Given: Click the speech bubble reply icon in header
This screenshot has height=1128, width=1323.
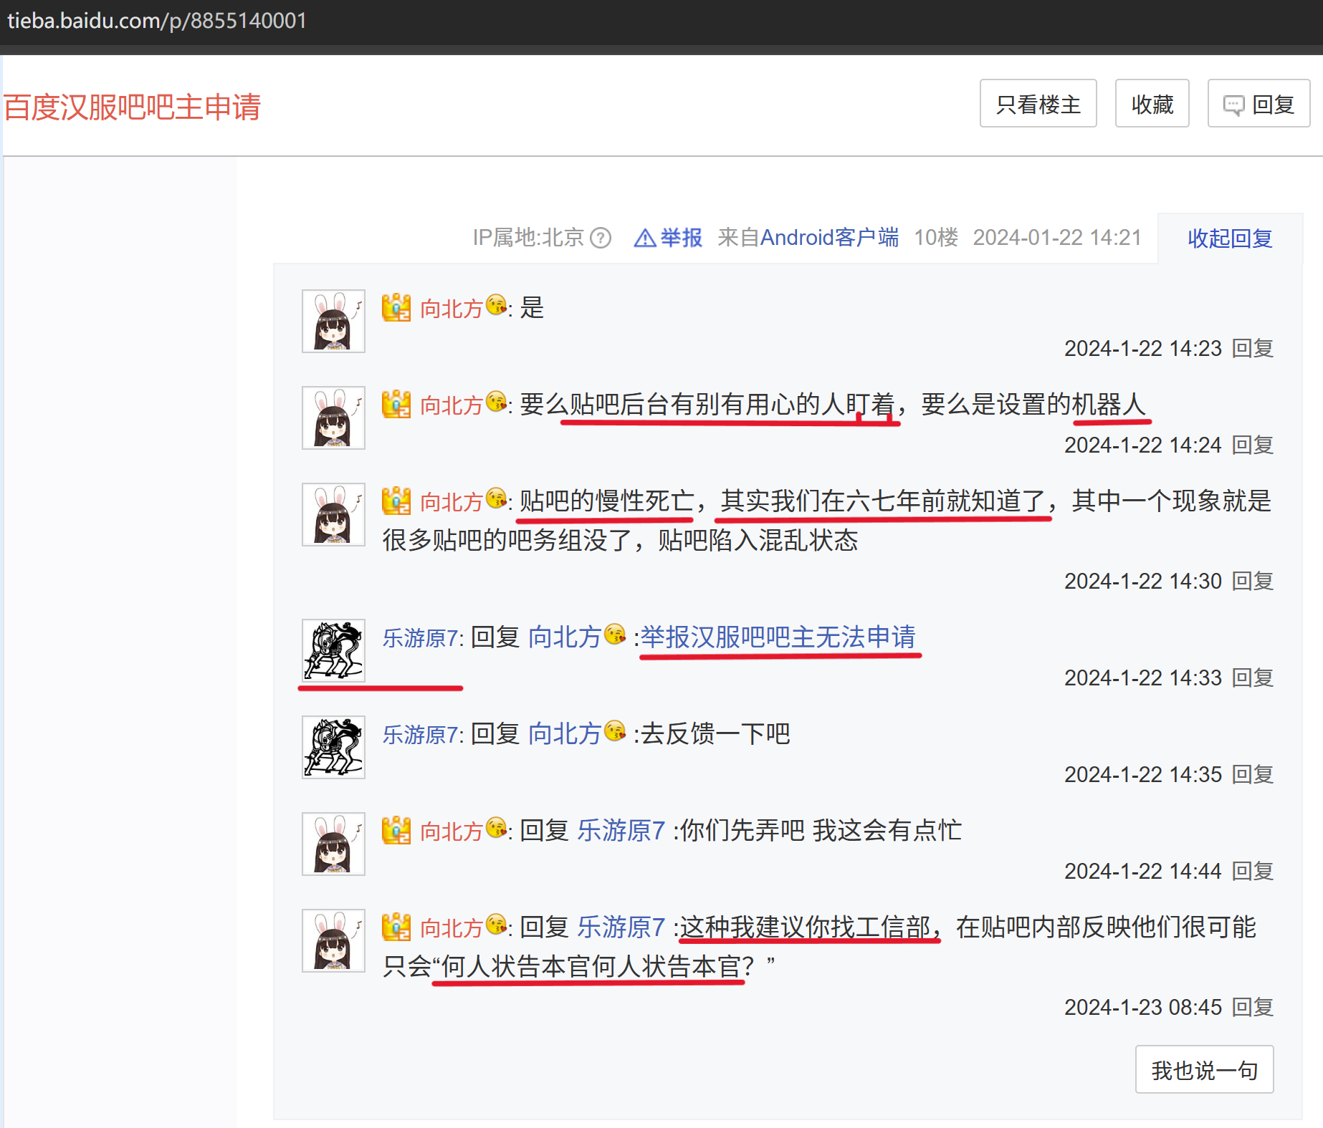Looking at the screenshot, I should click(x=1233, y=105).
